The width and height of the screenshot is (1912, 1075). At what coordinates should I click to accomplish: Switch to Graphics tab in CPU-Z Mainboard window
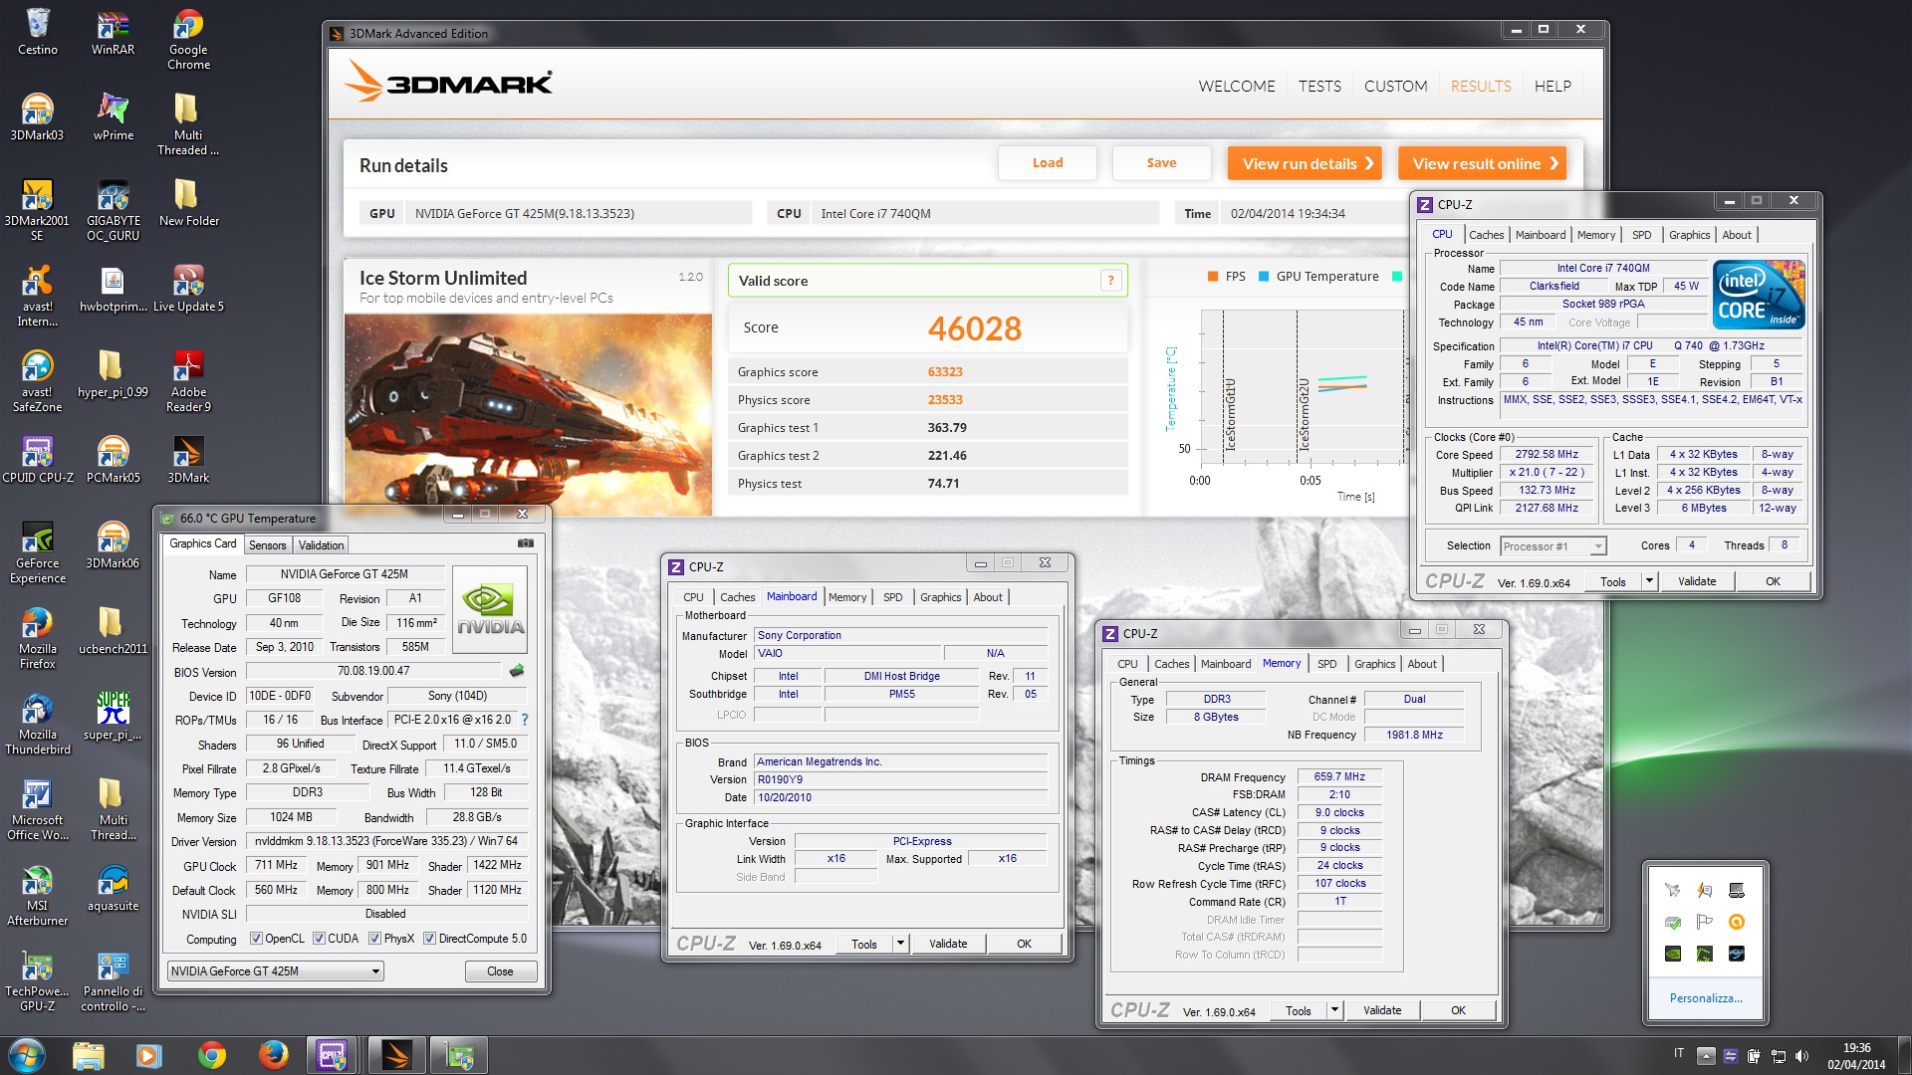coord(940,597)
